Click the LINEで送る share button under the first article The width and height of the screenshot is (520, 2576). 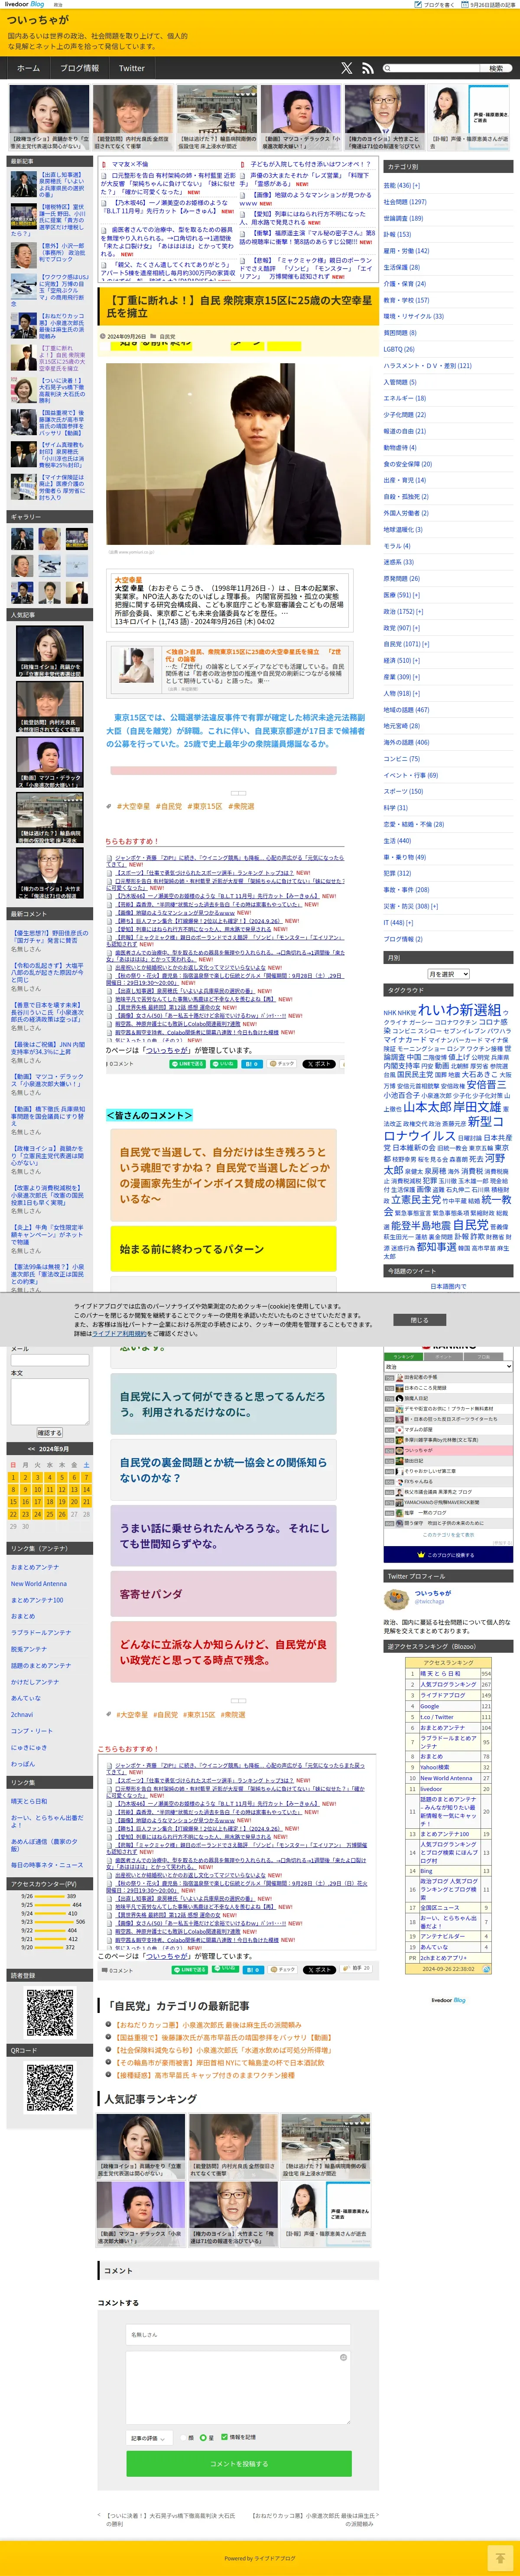click(x=187, y=1064)
